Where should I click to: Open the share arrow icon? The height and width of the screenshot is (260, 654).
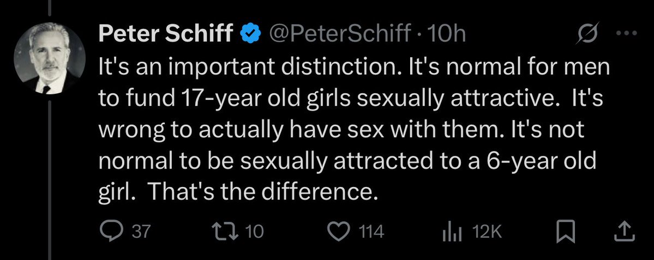625,232
